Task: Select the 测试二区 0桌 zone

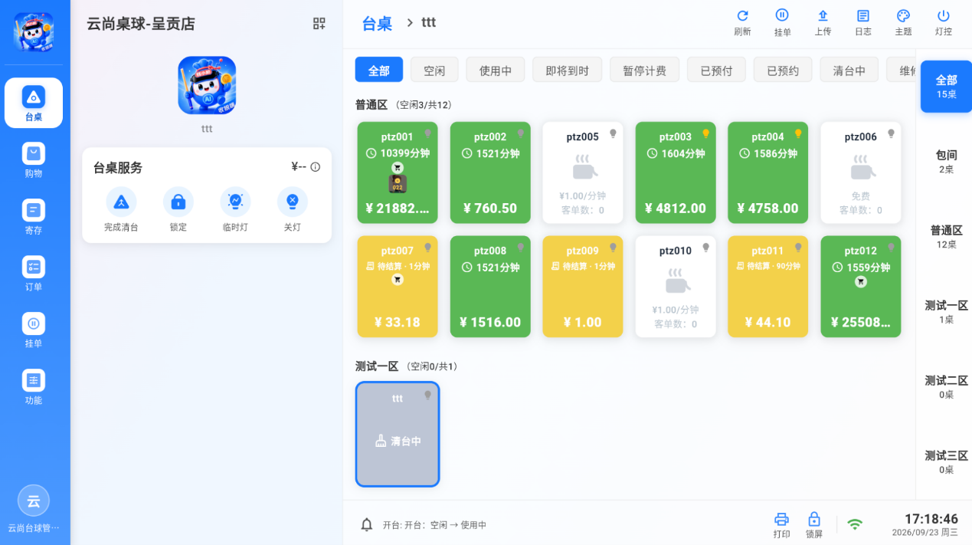Action: (x=946, y=387)
